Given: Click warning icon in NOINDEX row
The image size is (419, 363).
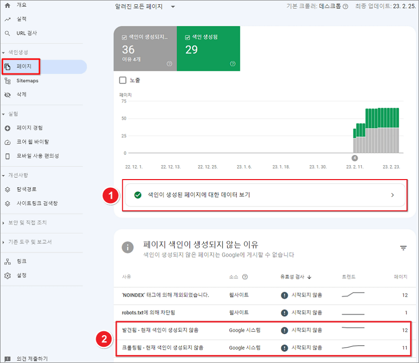Looking at the screenshot, I should 284,295.
